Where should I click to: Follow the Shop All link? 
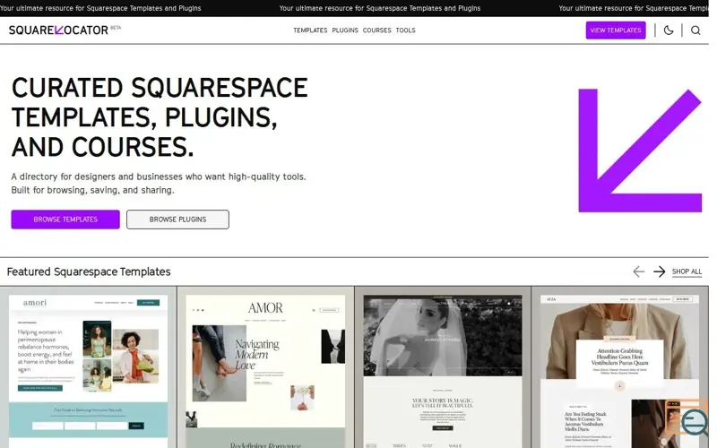(x=687, y=271)
